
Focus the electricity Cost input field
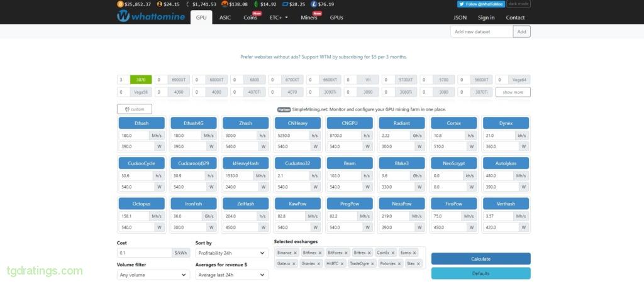coord(145,253)
